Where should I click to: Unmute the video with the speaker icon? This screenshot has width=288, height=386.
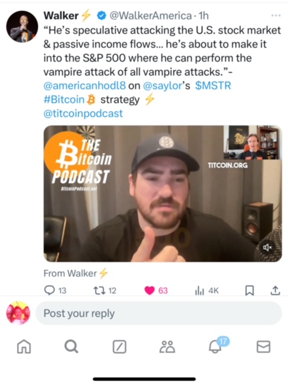coord(268,247)
